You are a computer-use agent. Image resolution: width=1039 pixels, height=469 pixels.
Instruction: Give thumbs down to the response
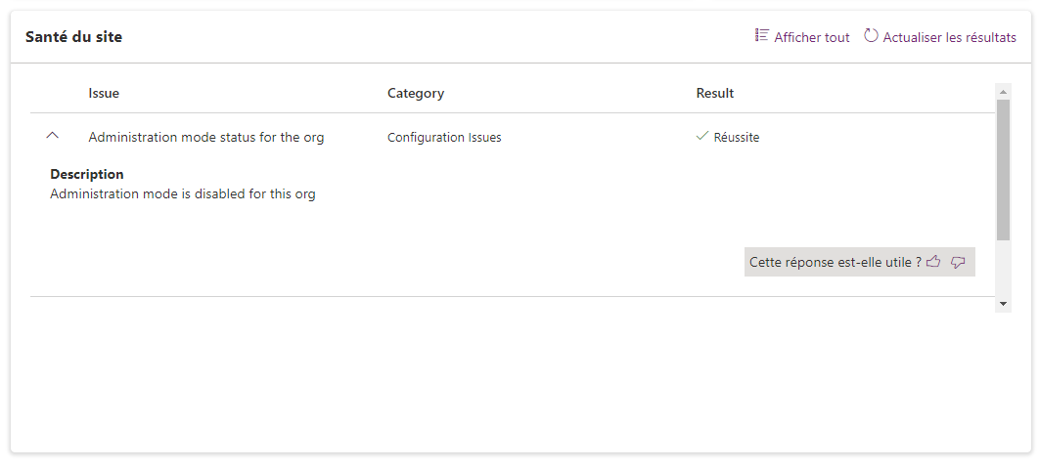tap(958, 262)
